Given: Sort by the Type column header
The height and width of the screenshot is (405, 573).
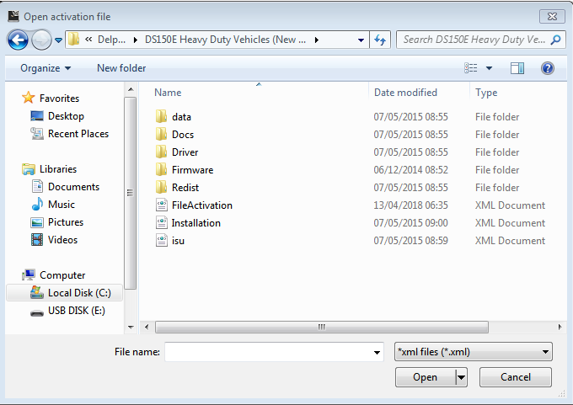Looking at the screenshot, I should (486, 93).
